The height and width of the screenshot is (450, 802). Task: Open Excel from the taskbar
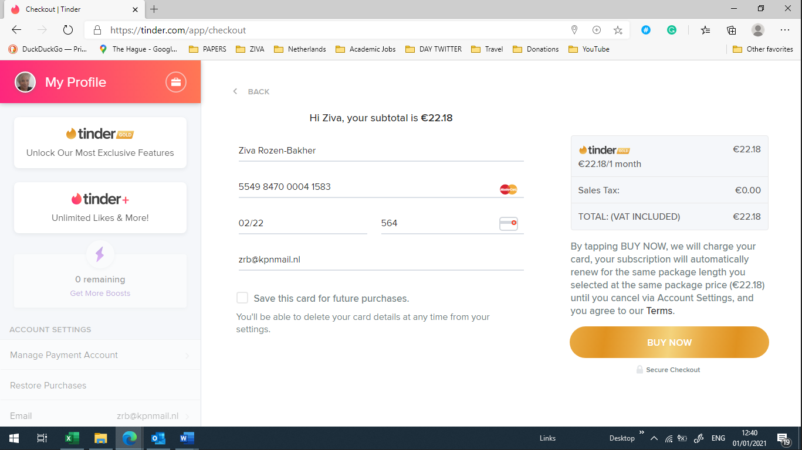72,438
